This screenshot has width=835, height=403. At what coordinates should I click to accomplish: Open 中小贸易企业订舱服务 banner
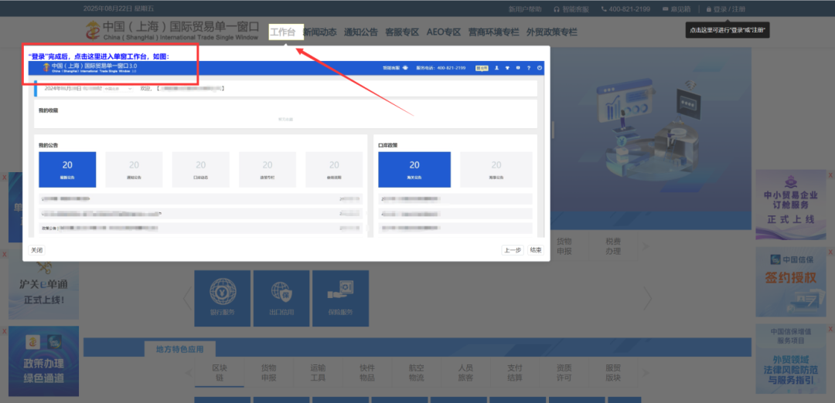[791, 205]
